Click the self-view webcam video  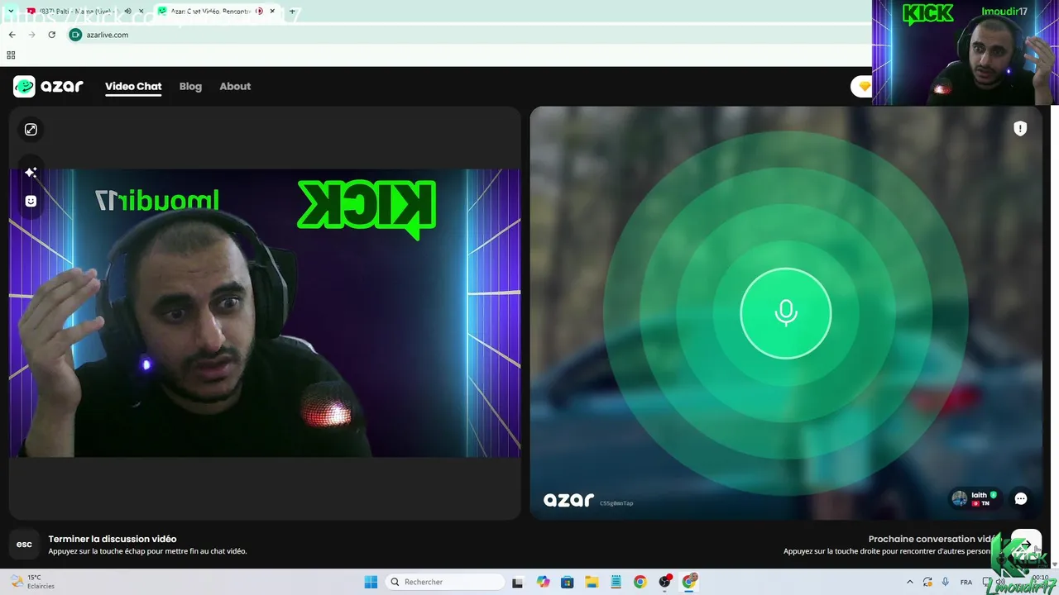[265, 313]
